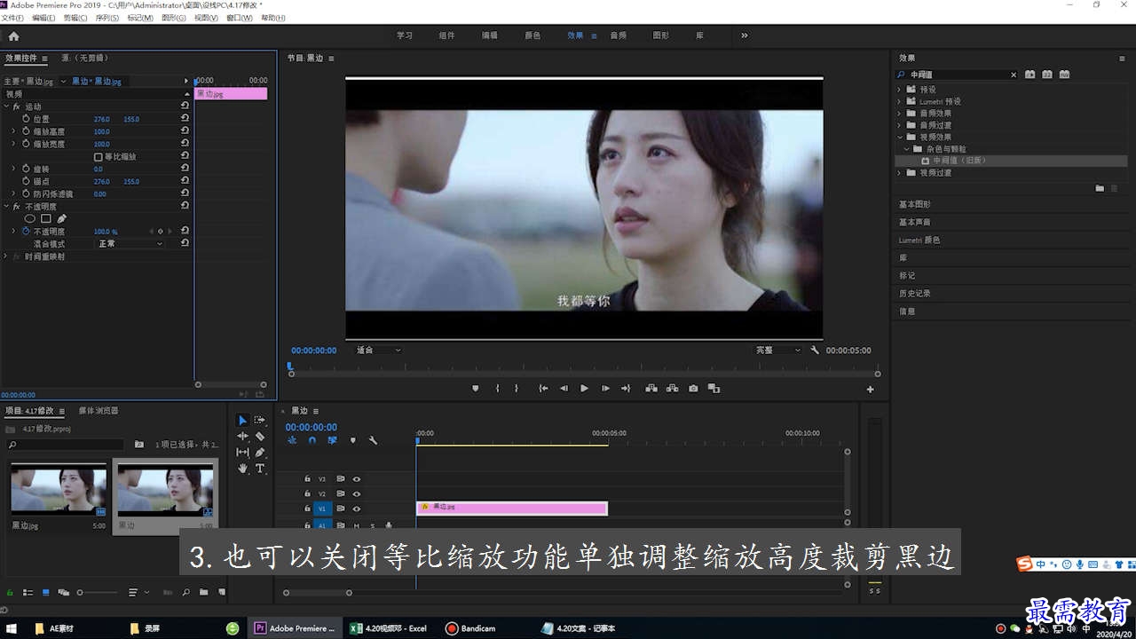Select the Slip tool

pos(243,452)
